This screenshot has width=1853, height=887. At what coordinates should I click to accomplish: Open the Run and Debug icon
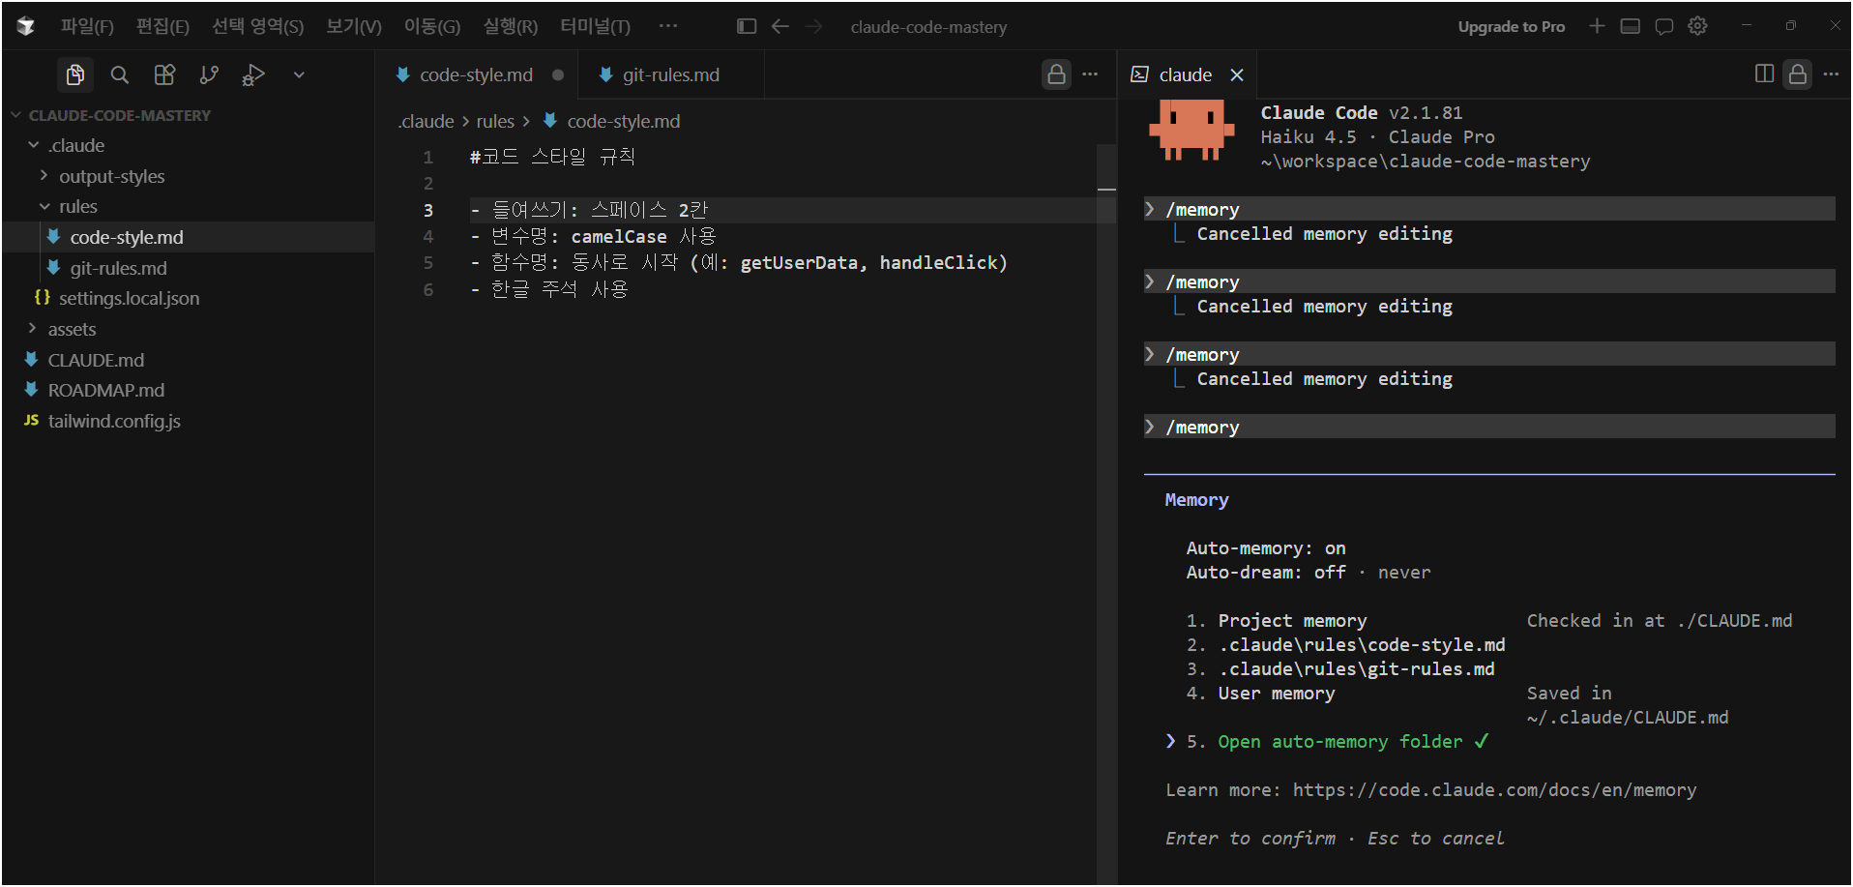point(253,74)
